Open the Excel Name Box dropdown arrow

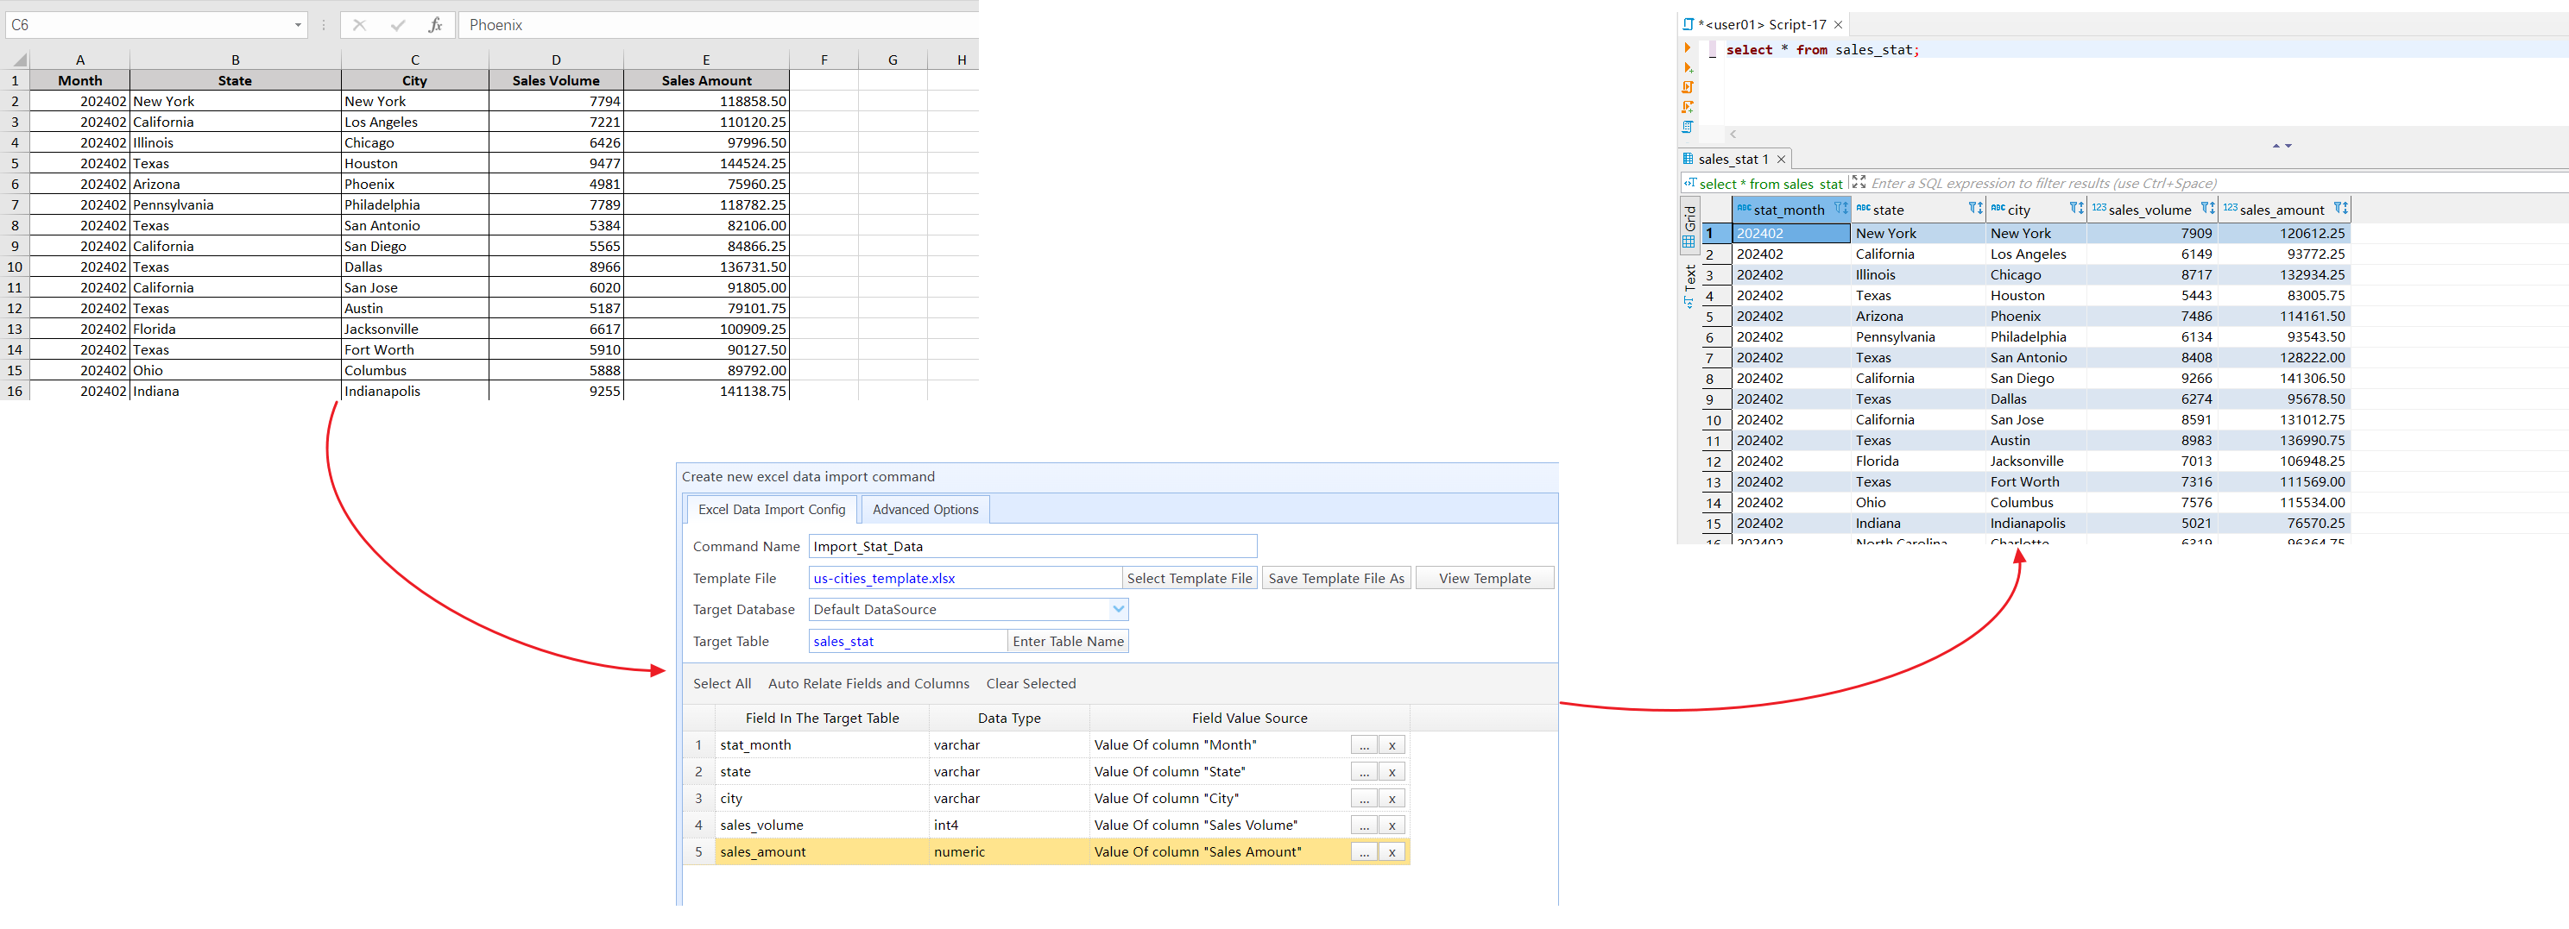(297, 26)
